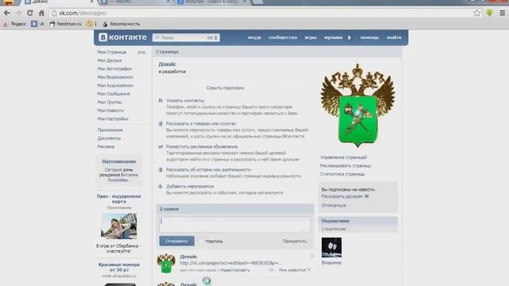Click Скрыть подсказки link
The height and width of the screenshot is (286, 509).
click(x=225, y=88)
